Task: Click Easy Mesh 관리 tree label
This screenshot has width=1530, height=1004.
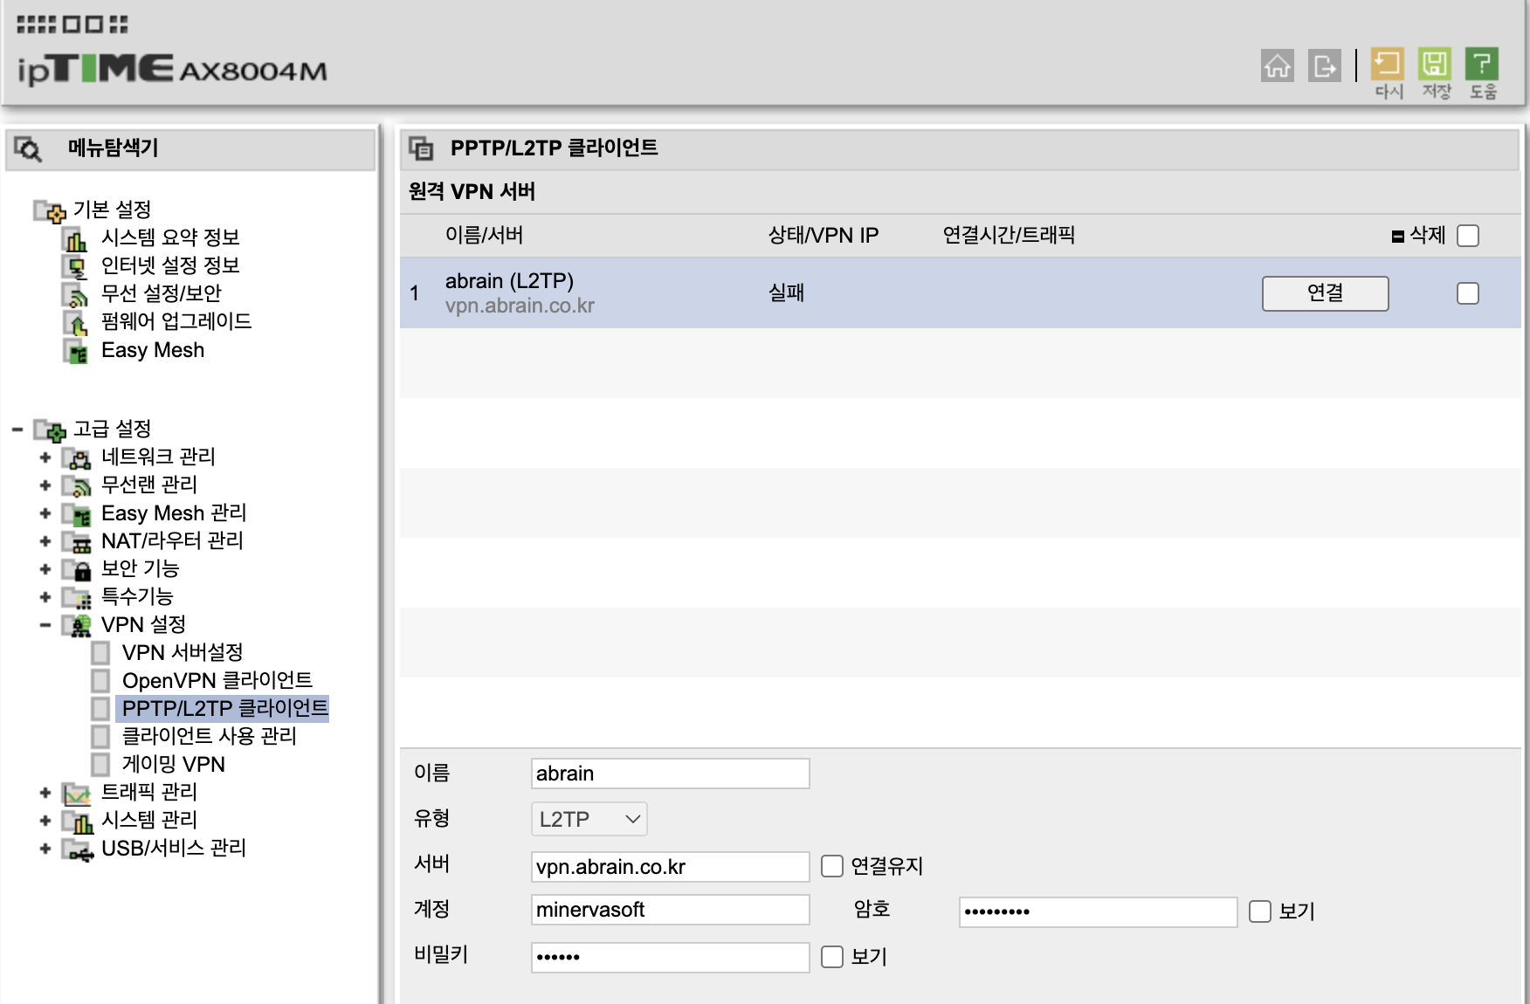Action: (x=174, y=513)
